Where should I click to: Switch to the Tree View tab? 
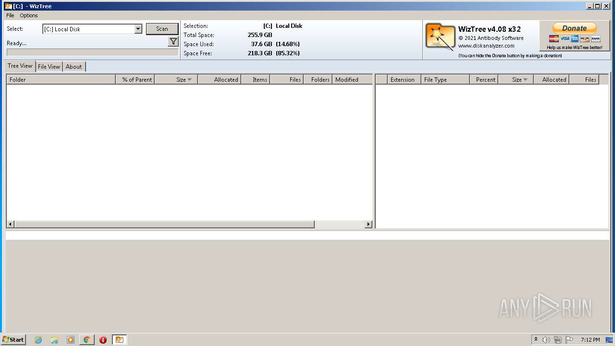20,66
